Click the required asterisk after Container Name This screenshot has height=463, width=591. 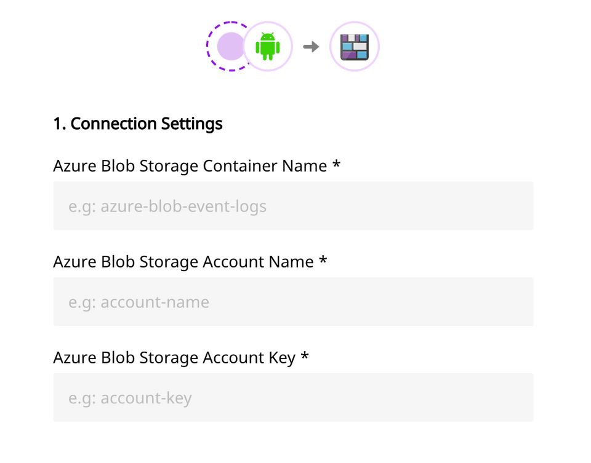tap(336, 165)
